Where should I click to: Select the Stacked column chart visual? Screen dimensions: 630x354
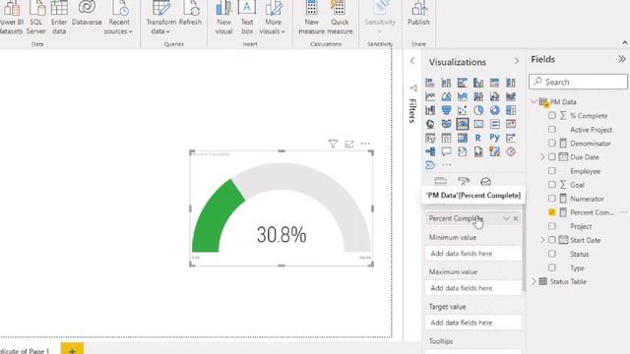pyautogui.click(x=446, y=83)
